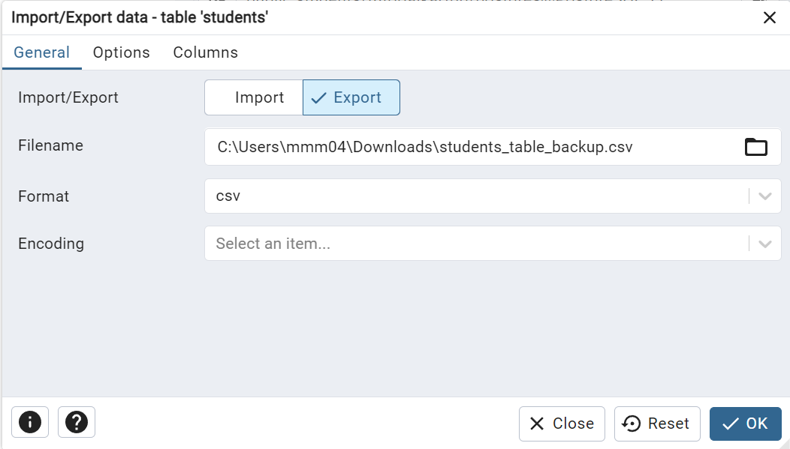Switch to the Options tab

click(121, 52)
